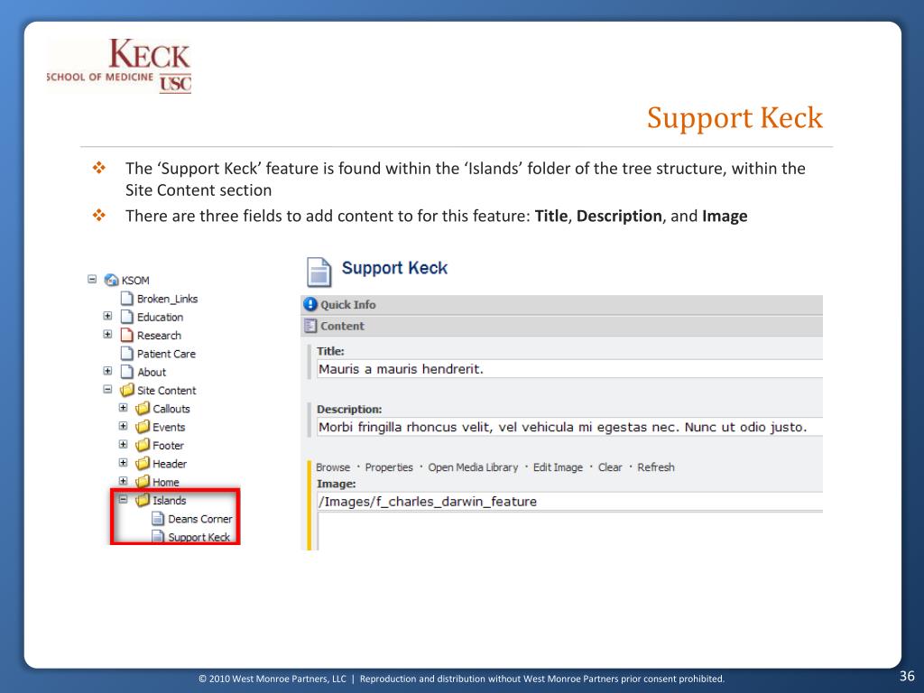This screenshot has width=924, height=693.
Task: Open the Content section header
Action: tap(561, 326)
